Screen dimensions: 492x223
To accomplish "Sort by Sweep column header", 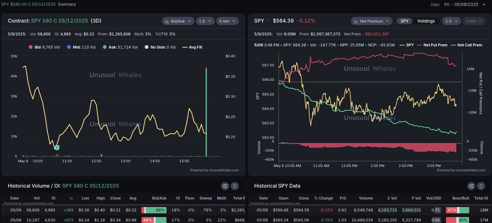I will (205, 198).
